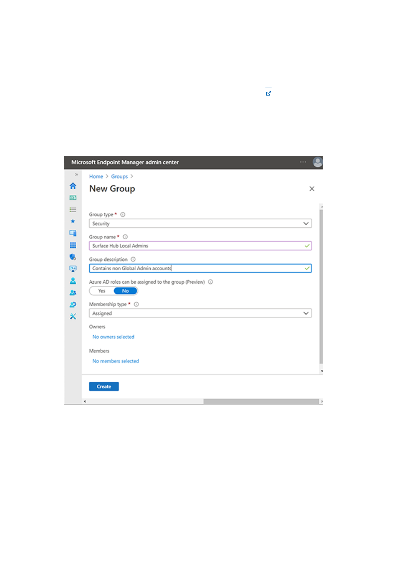Expand the left navigation sidebar
The width and height of the screenshot is (411, 582).
pos(76,175)
